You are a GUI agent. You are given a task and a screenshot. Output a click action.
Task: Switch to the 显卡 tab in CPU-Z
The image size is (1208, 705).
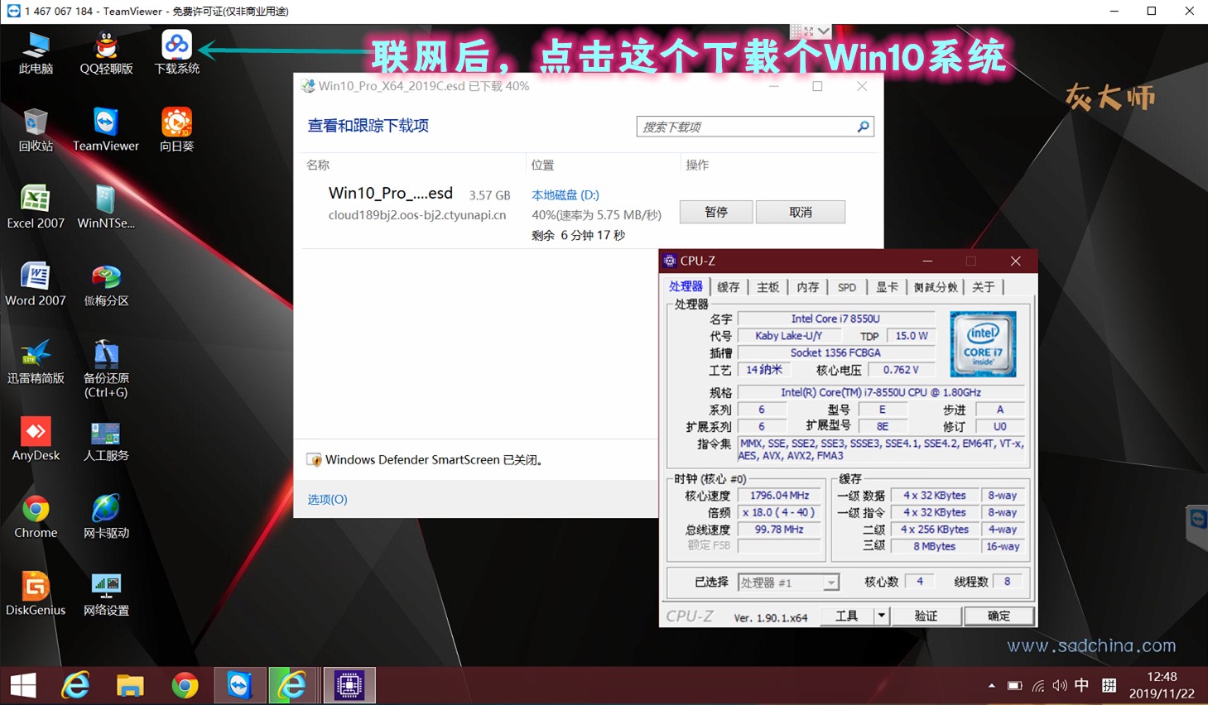click(x=887, y=287)
